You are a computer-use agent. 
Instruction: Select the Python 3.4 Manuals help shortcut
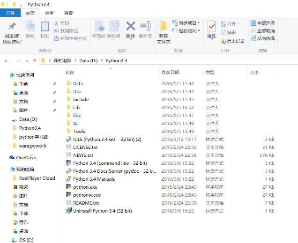tap(94, 179)
